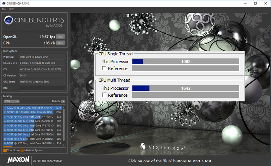This screenshot has height=166, width=271.
Task: Expand ranking Details arrow button
Action: (x=63, y=101)
